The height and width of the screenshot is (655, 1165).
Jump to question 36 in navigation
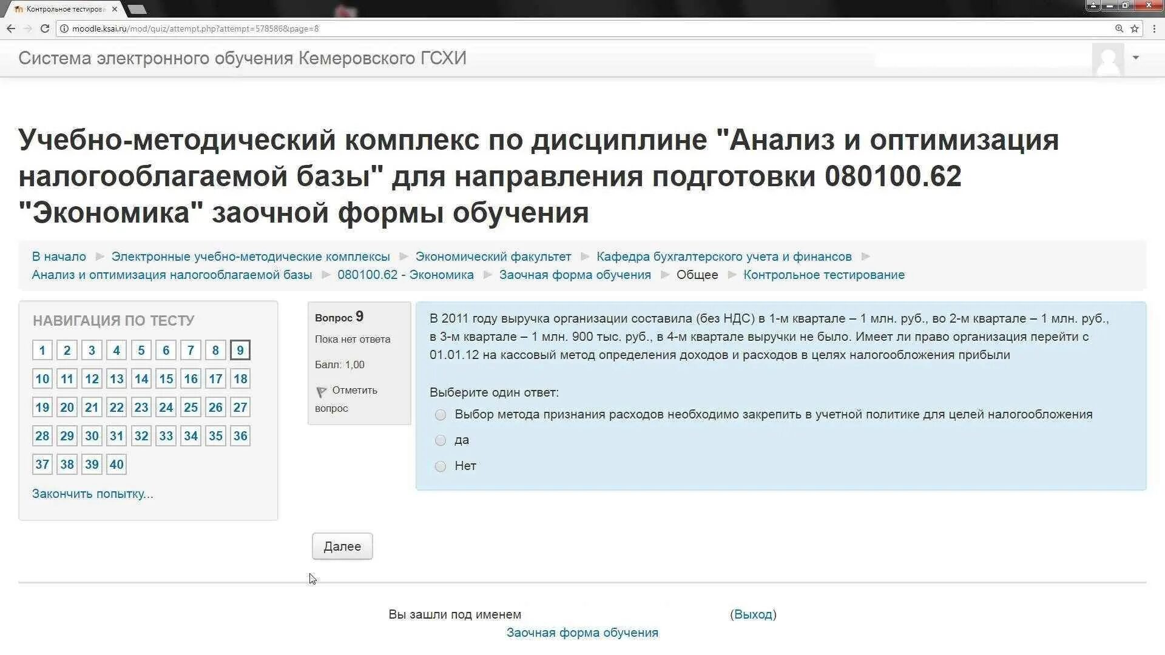[240, 436]
